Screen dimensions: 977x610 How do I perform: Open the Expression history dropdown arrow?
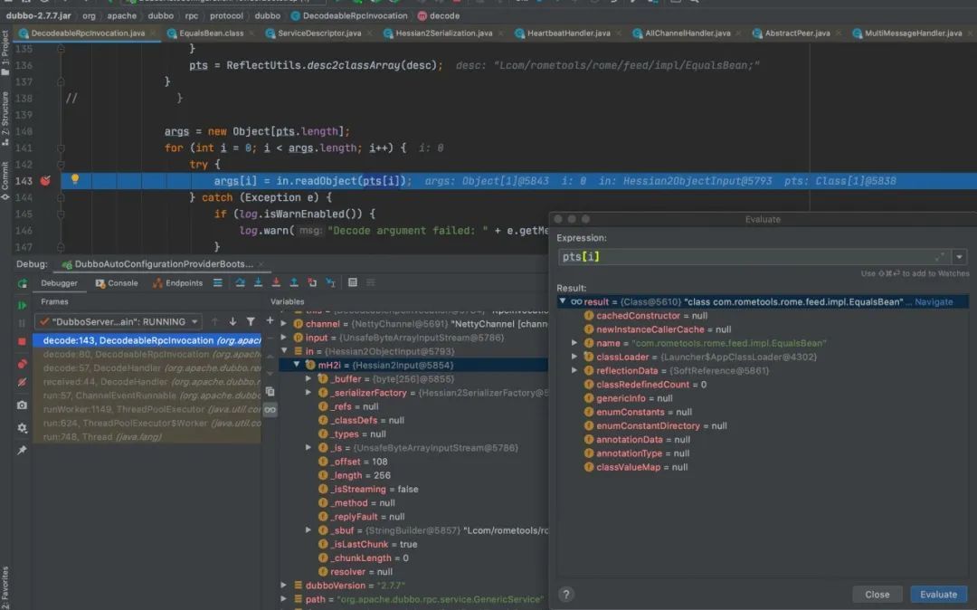coord(959,257)
